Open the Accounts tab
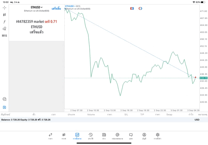This screenshot has width=208, height=145. pyautogui.click(x=144, y=136)
